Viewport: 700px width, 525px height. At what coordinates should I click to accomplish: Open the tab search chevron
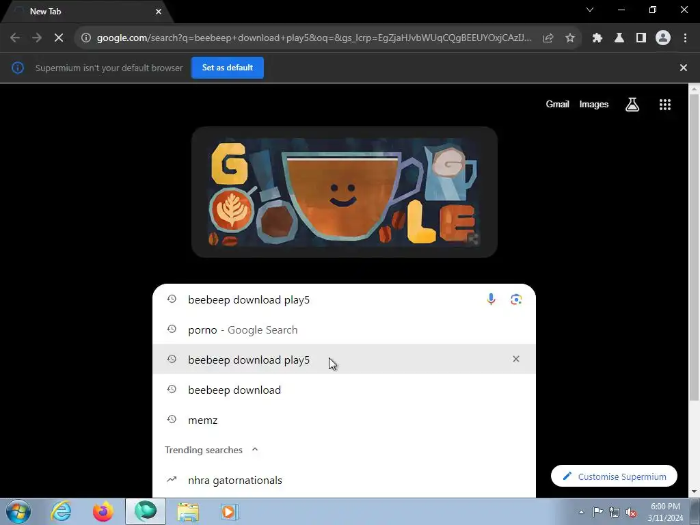(590, 10)
